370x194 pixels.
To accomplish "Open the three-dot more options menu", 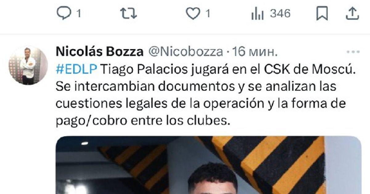I will point(353,52).
